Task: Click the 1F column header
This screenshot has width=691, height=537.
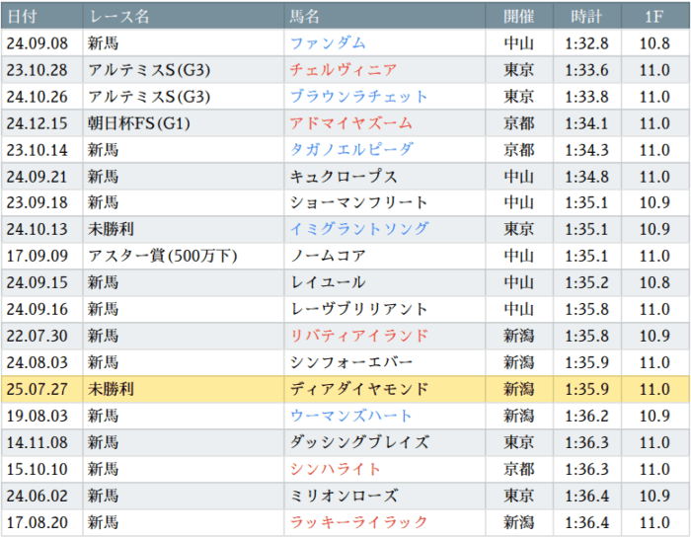Action: [655, 17]
